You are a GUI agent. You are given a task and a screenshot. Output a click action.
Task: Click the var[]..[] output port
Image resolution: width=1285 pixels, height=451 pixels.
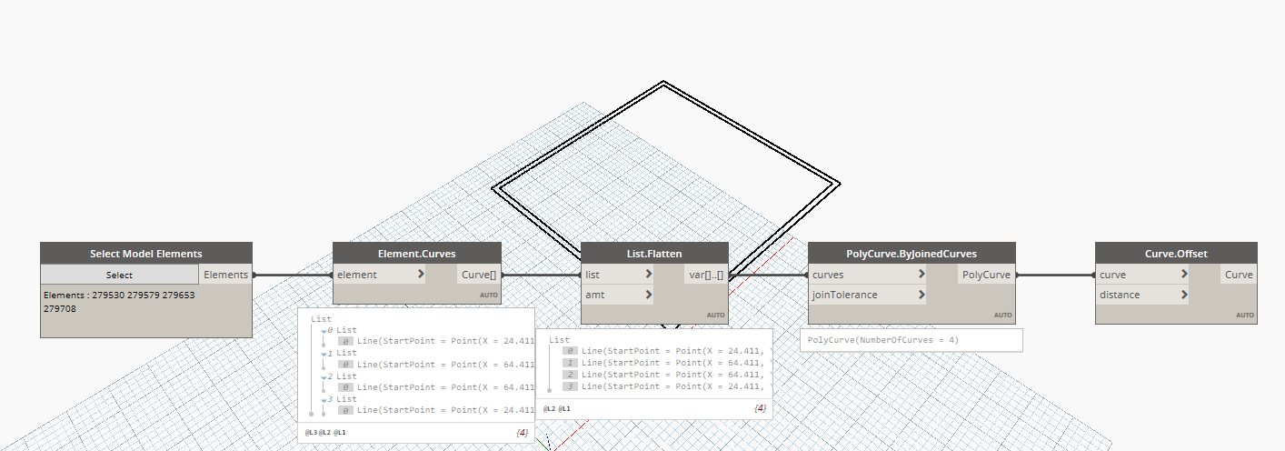[706, 275]
